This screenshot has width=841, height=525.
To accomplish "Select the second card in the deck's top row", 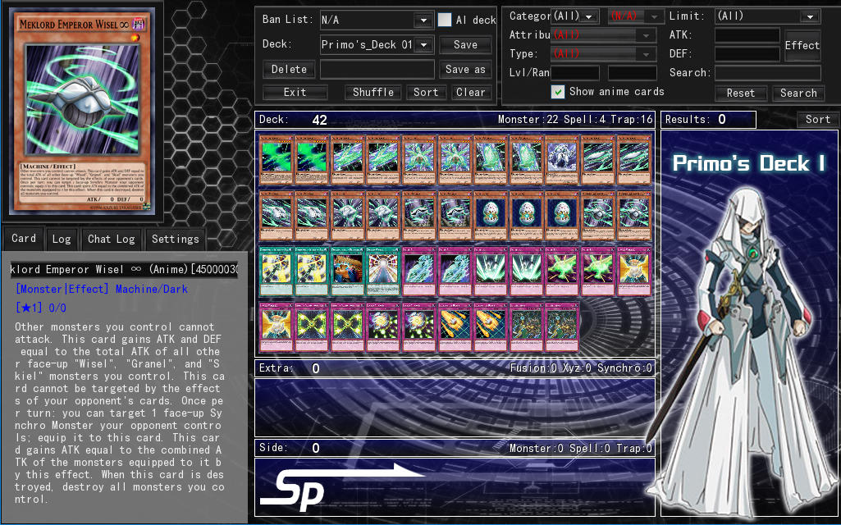I will (x=312, y=159).
